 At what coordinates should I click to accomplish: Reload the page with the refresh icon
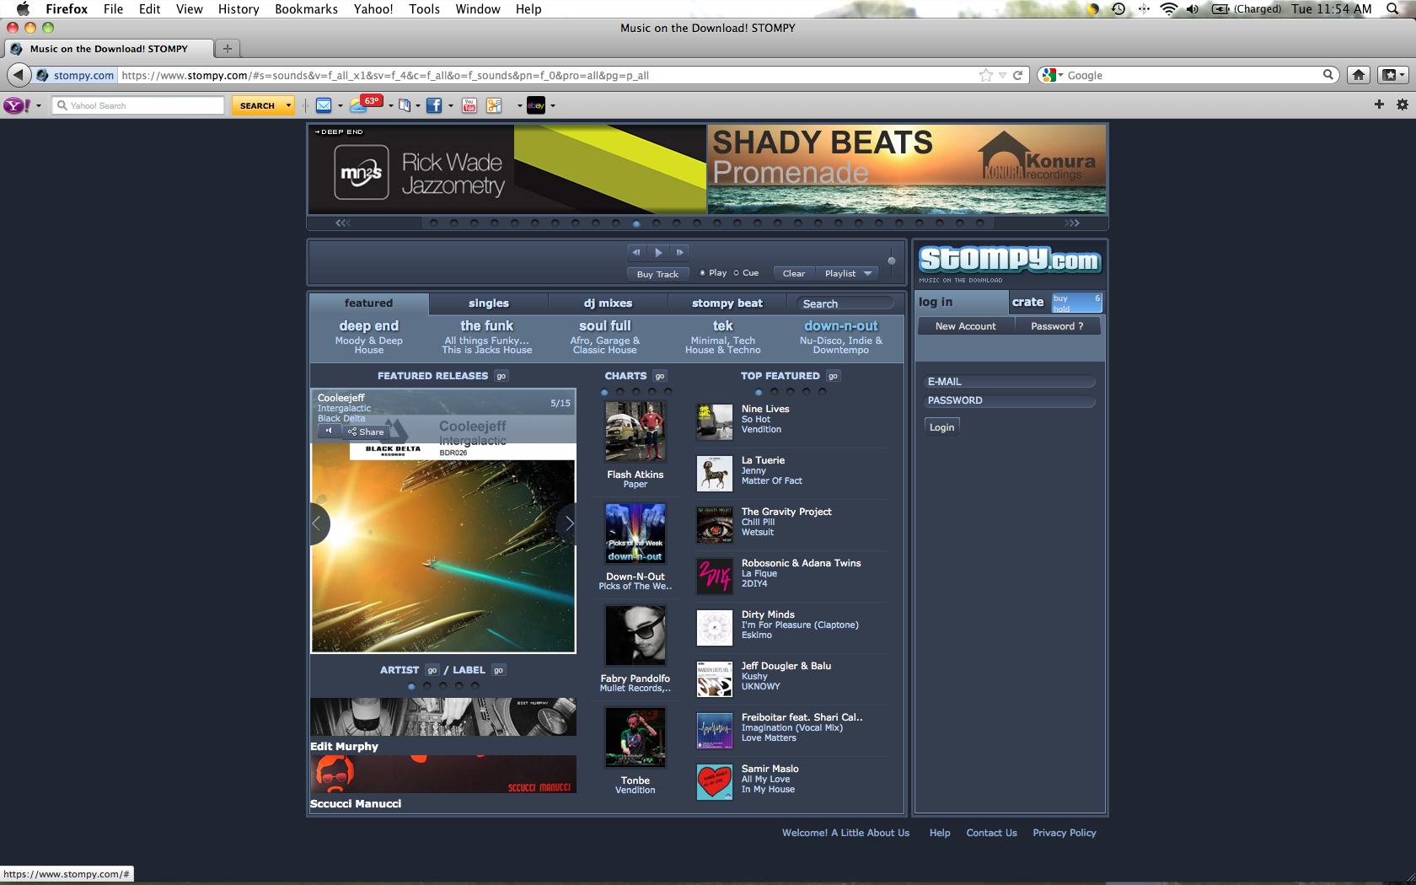coord(1017,75)
